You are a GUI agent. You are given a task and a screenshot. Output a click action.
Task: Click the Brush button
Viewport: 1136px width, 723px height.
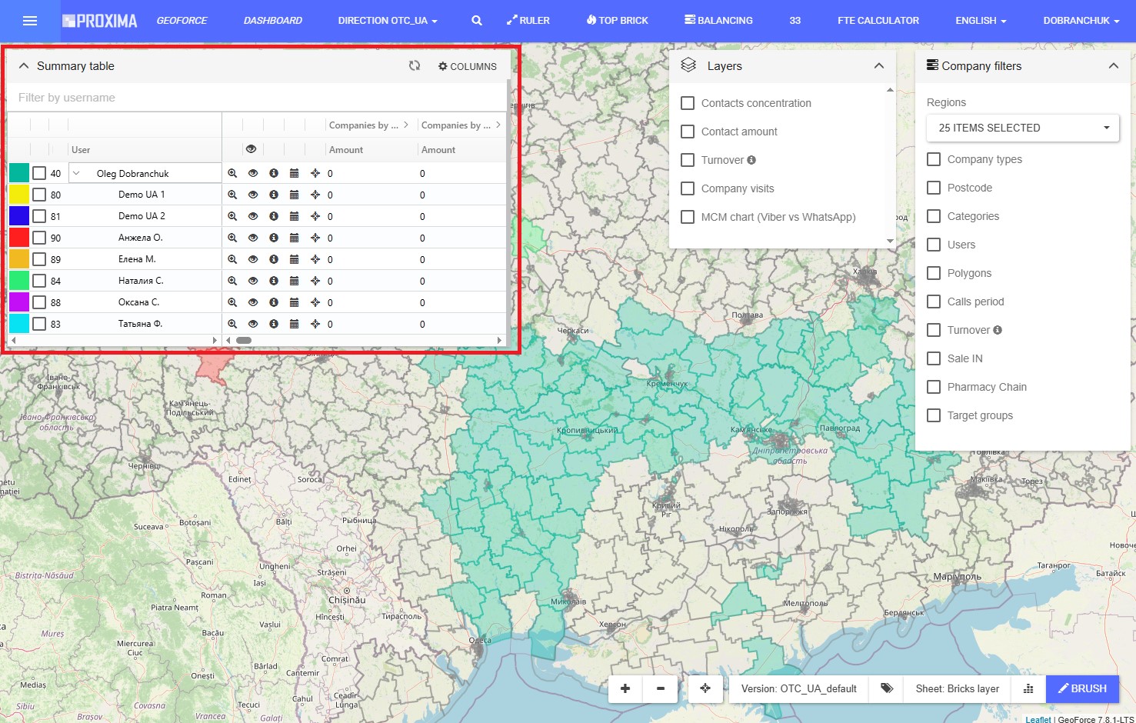1081,688
